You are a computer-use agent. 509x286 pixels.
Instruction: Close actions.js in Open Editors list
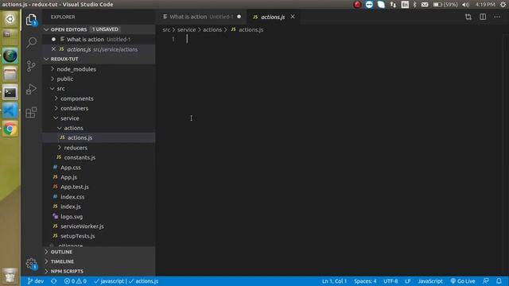pyautogui.click(x=53, y=49)
